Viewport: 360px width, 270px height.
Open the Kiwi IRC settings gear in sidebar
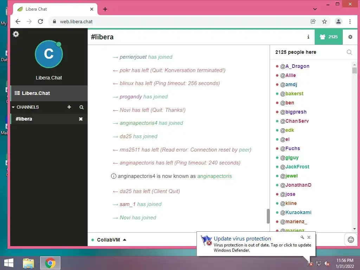[x=16, y=34]
